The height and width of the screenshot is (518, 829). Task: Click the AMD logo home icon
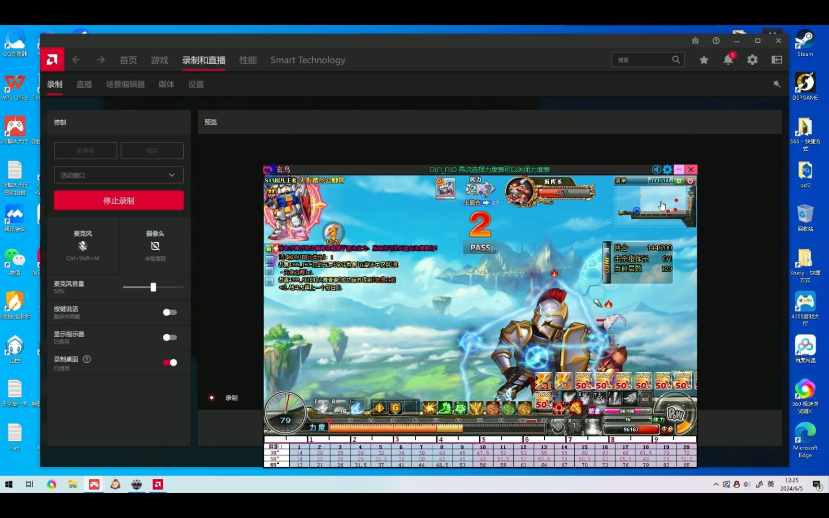click(52, 59)
